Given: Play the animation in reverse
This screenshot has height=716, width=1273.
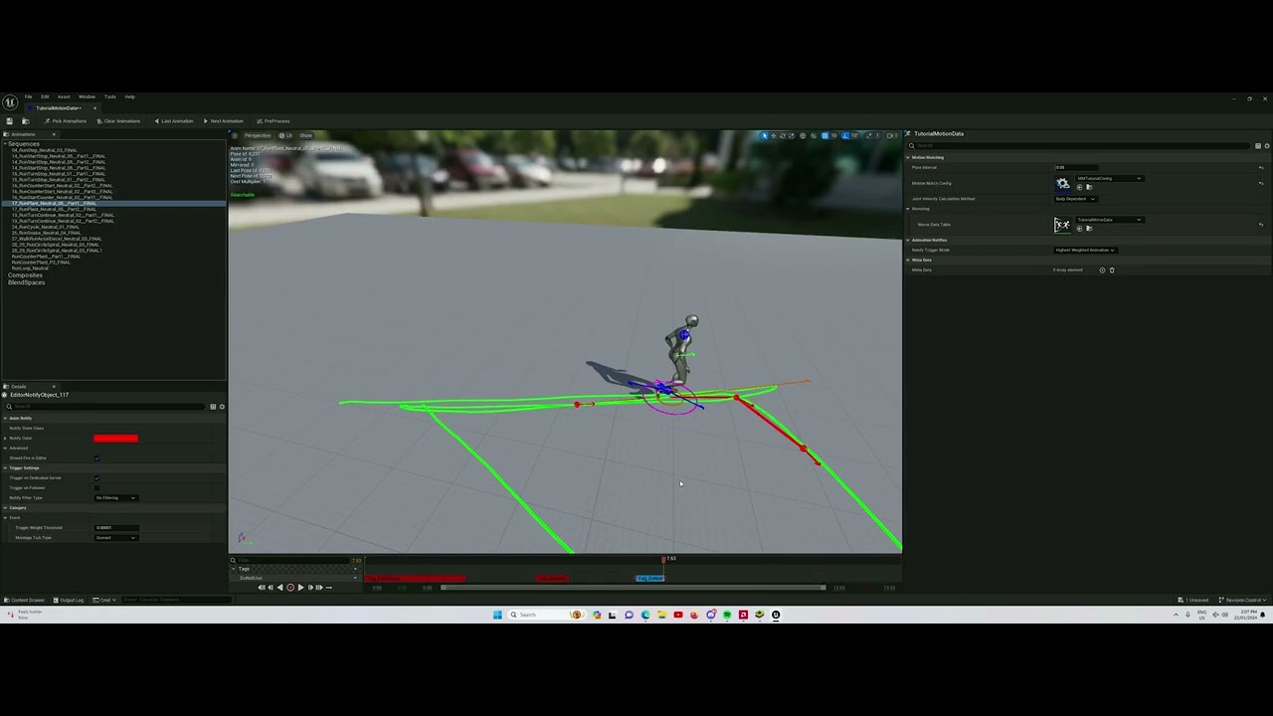Looking at the screenshot, I should (279, 588).
